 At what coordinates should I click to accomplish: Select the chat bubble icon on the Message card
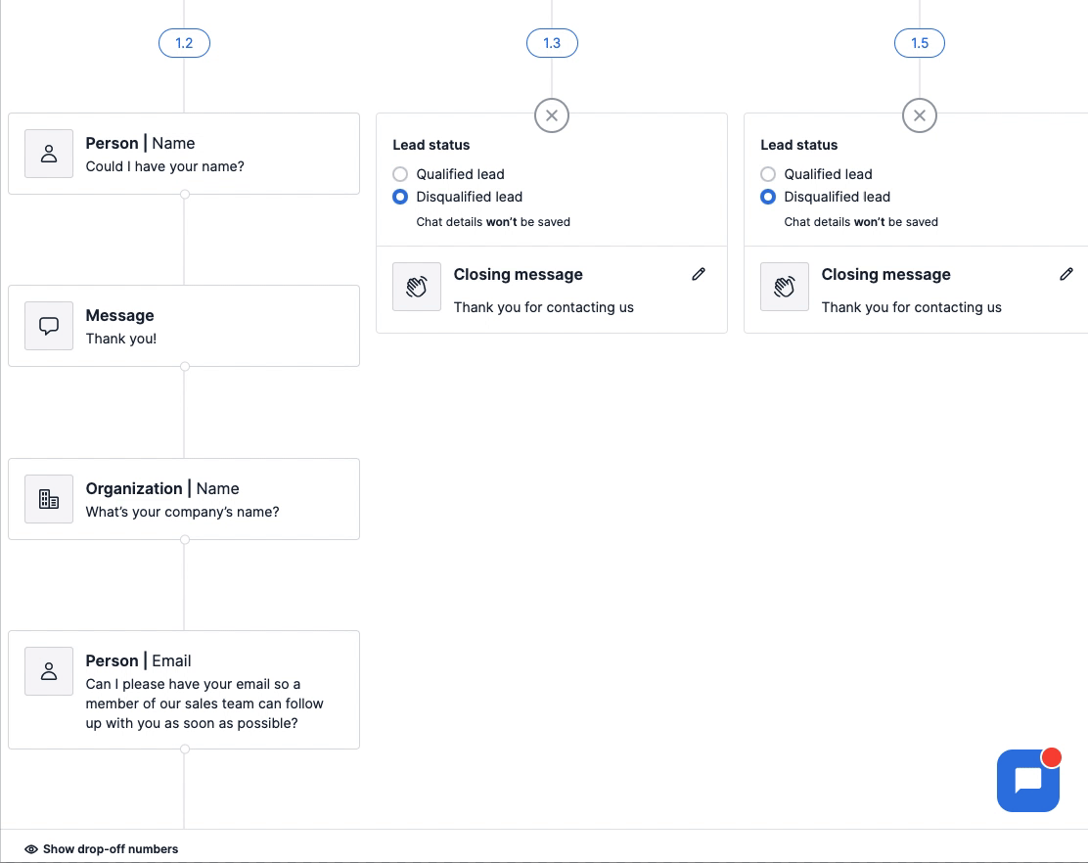(48, 326)
